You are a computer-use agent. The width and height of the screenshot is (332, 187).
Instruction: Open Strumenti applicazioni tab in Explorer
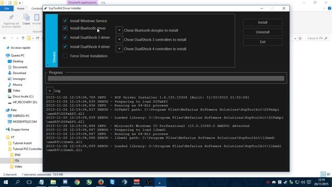[82, 3]
